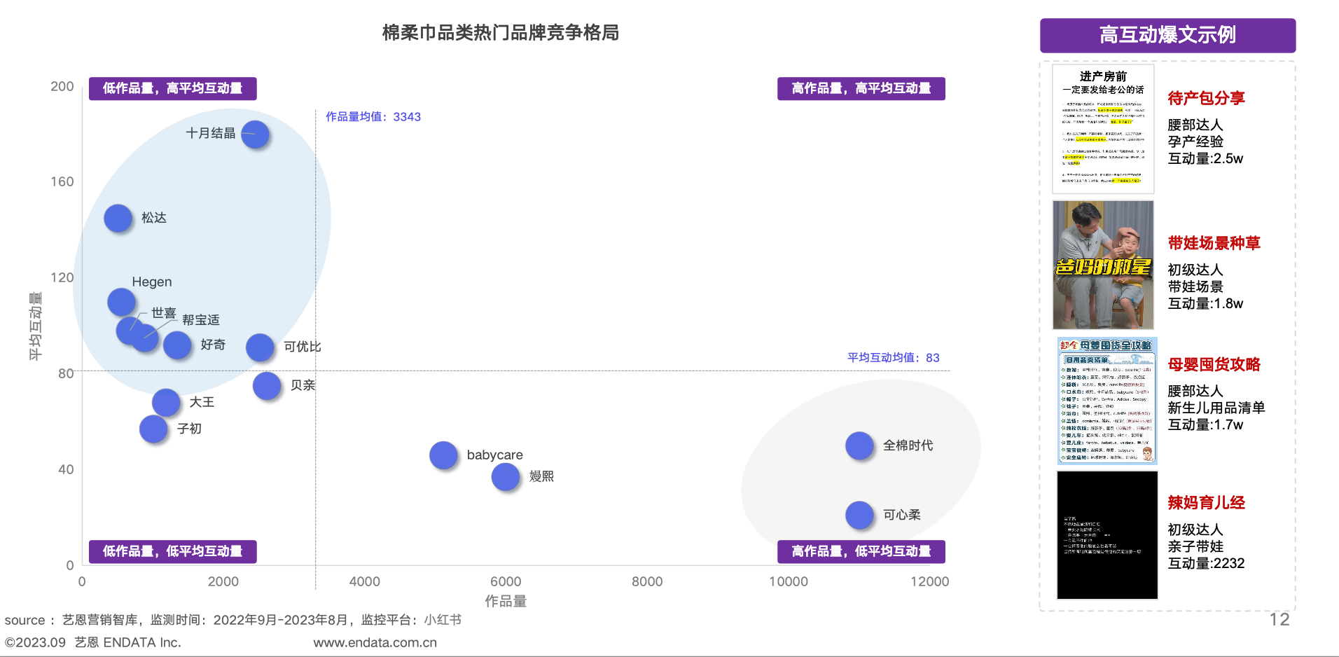1339x657 pixels.
Task: Click the 十月结晶 data point bubble
Action: coord(255,134)
